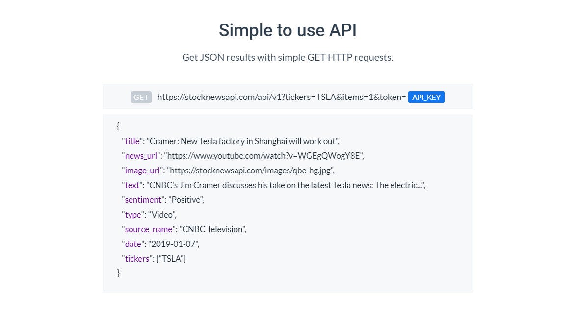Click the 2019-01-07 date value
Image resolution: width=578 pixels, height=318 pixels.
click(x=174, y=244)
